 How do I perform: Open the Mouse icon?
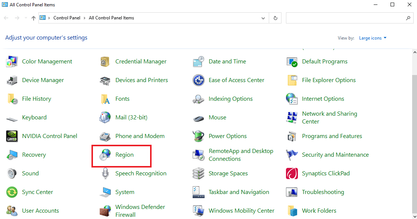pyautogui.click(x=198, y=118)
